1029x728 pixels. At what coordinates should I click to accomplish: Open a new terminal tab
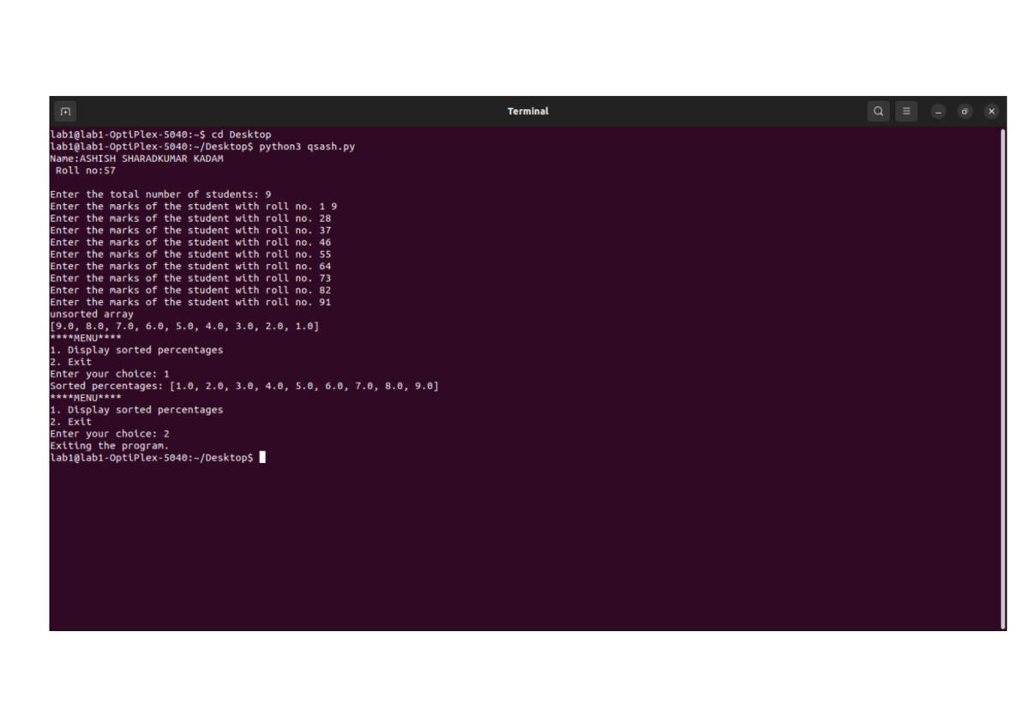coord(65,111)
